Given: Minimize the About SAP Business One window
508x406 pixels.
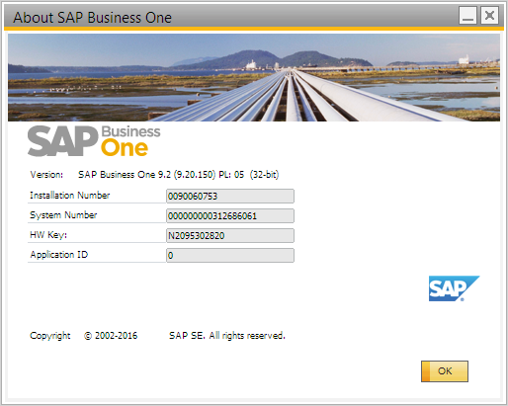Looking at the screenshot, I should pyautogui.click(x=467, y=16).
